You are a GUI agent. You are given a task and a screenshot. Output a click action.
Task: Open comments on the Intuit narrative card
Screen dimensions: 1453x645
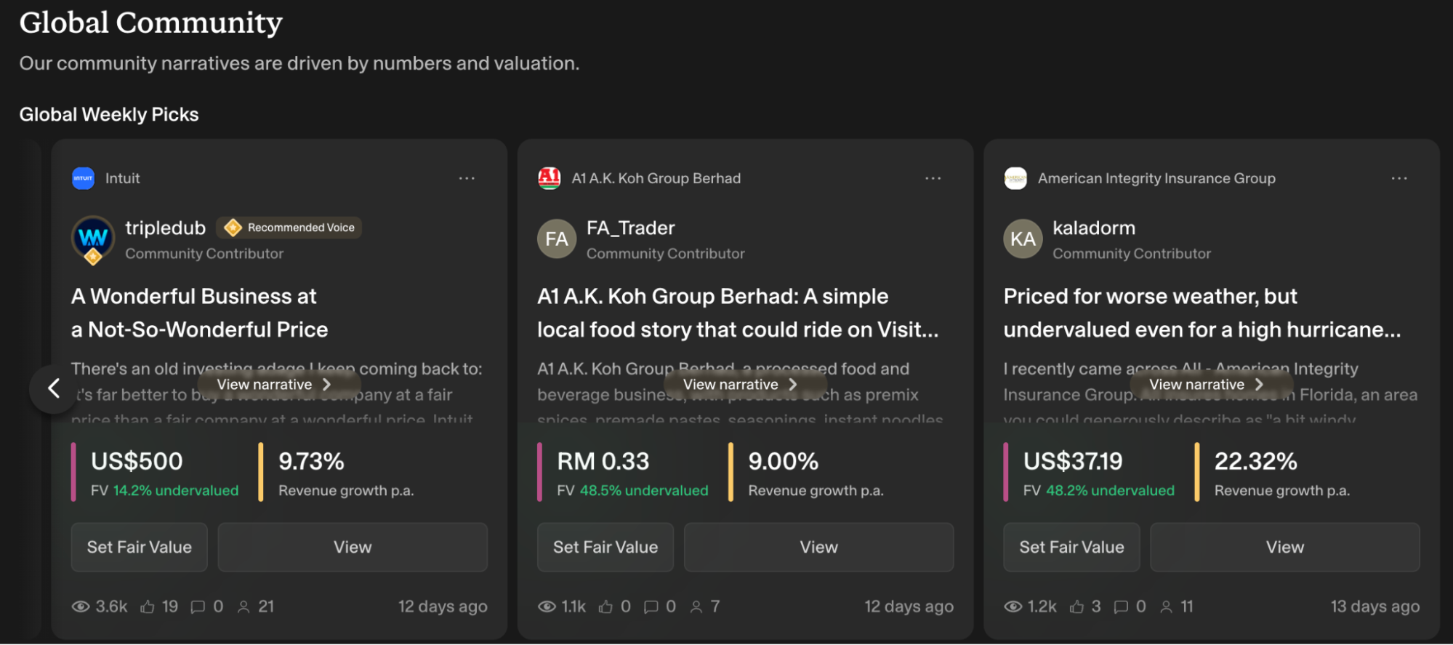198,606
